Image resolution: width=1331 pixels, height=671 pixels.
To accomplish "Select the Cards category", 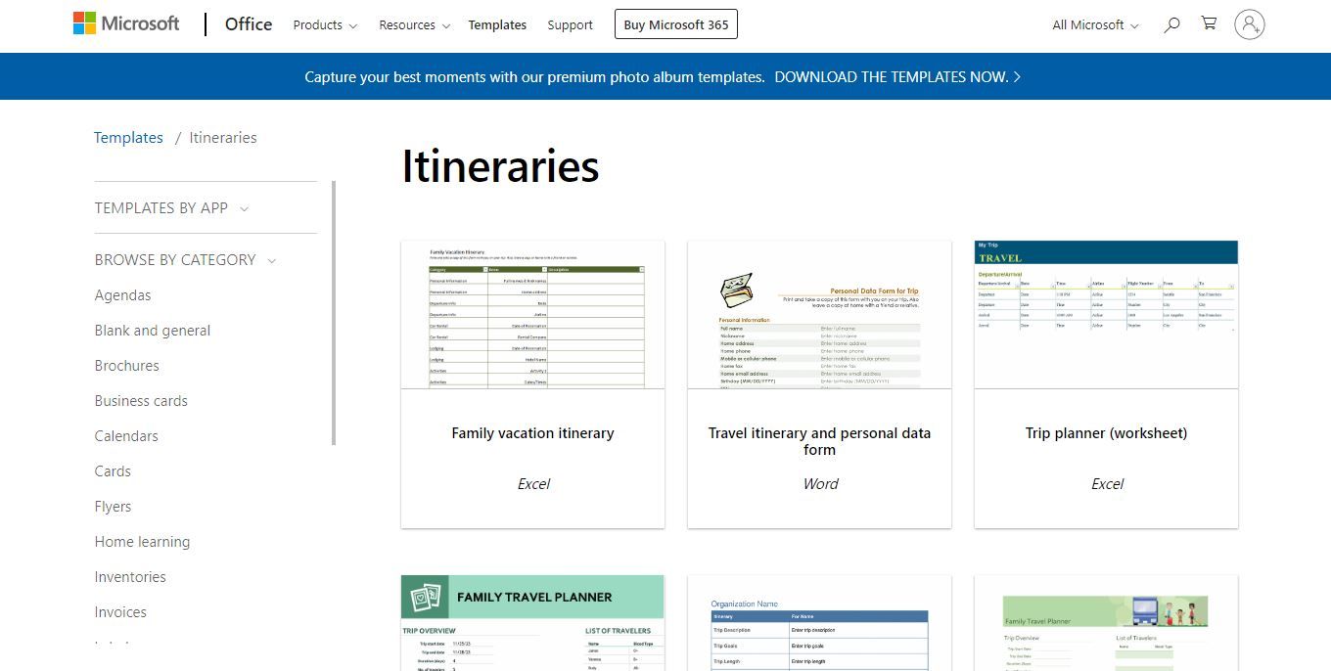I will click(113, 471).
